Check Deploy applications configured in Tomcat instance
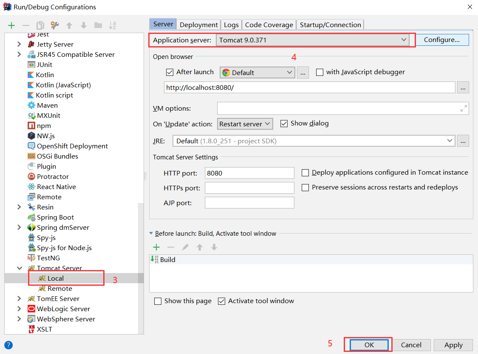478x354 pixels. click(305, 173)
